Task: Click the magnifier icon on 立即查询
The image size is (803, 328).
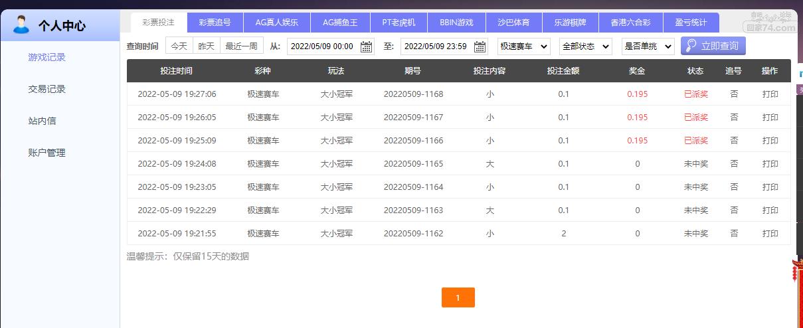Action: tap(691, 46)
